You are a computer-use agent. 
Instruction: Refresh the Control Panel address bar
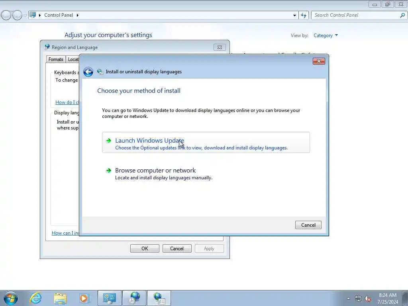click(x=303, y=15)
